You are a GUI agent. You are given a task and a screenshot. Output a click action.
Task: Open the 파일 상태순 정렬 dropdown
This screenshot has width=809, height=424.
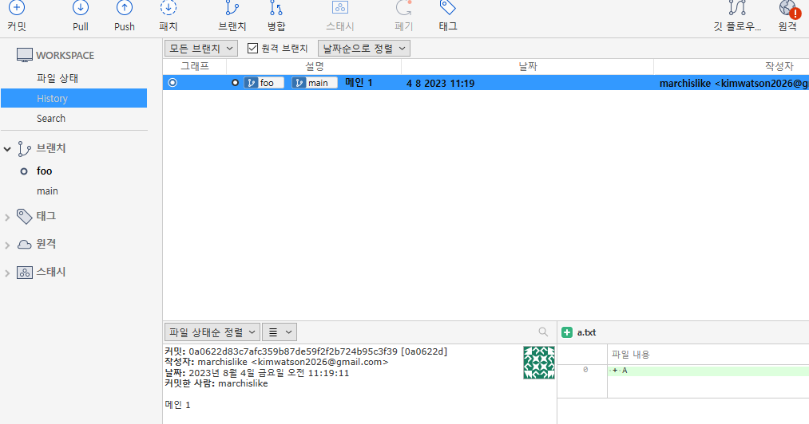pyautogui.click(x=212, y=332)
